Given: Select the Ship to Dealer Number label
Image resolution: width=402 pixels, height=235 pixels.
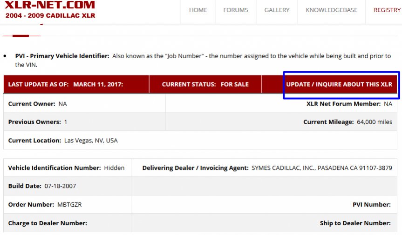Looking at the screenshot, I should (x=355, y=223).
